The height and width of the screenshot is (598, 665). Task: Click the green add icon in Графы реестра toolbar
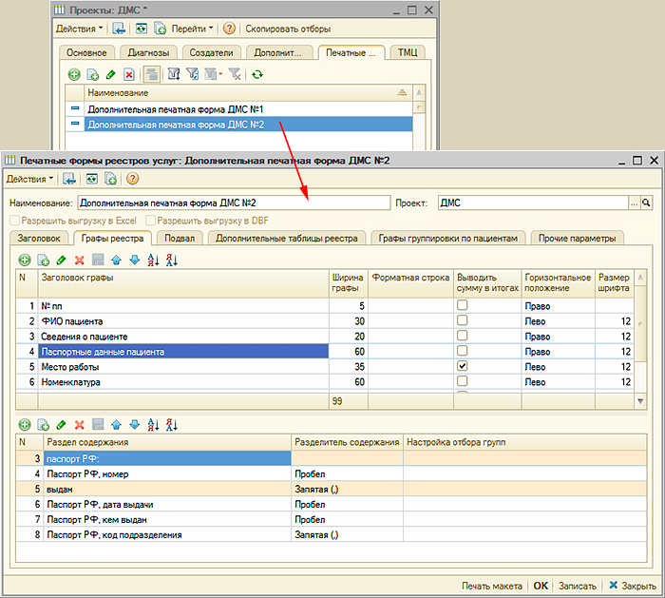pyautogui.click(x=26, y=260)
